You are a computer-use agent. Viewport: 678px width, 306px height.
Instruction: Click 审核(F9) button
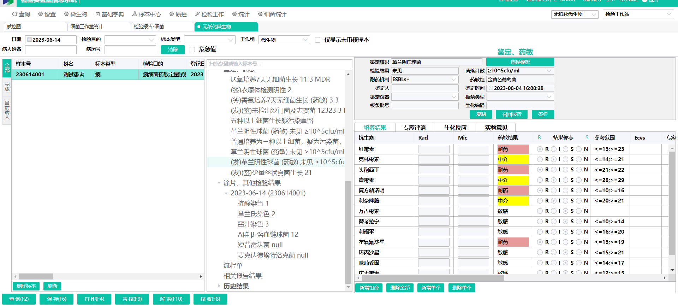132,299
